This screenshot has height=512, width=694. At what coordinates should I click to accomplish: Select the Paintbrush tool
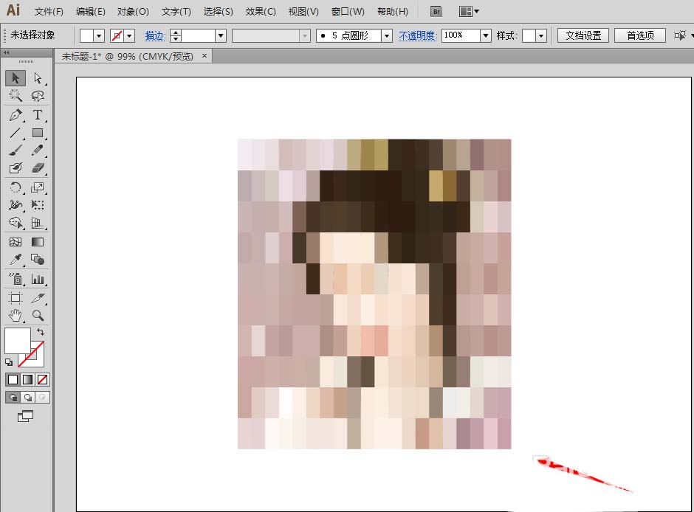pyautogui.click(x=16, y=151)
